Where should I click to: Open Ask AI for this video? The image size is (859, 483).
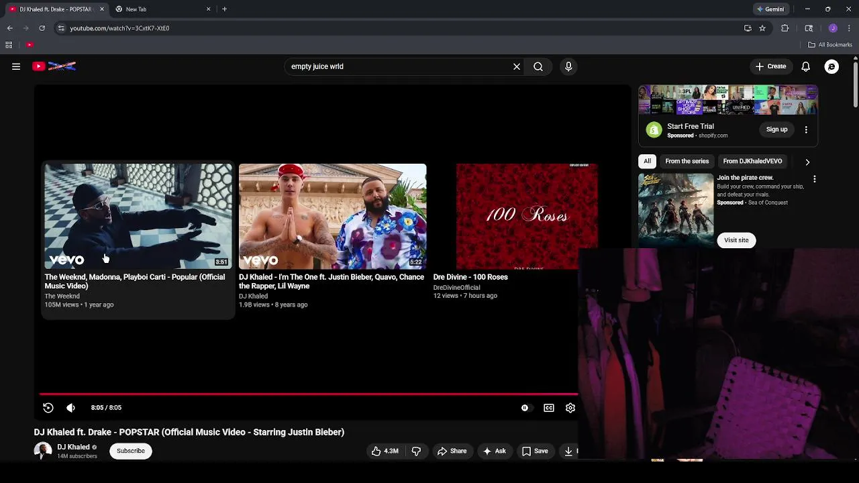495,451
